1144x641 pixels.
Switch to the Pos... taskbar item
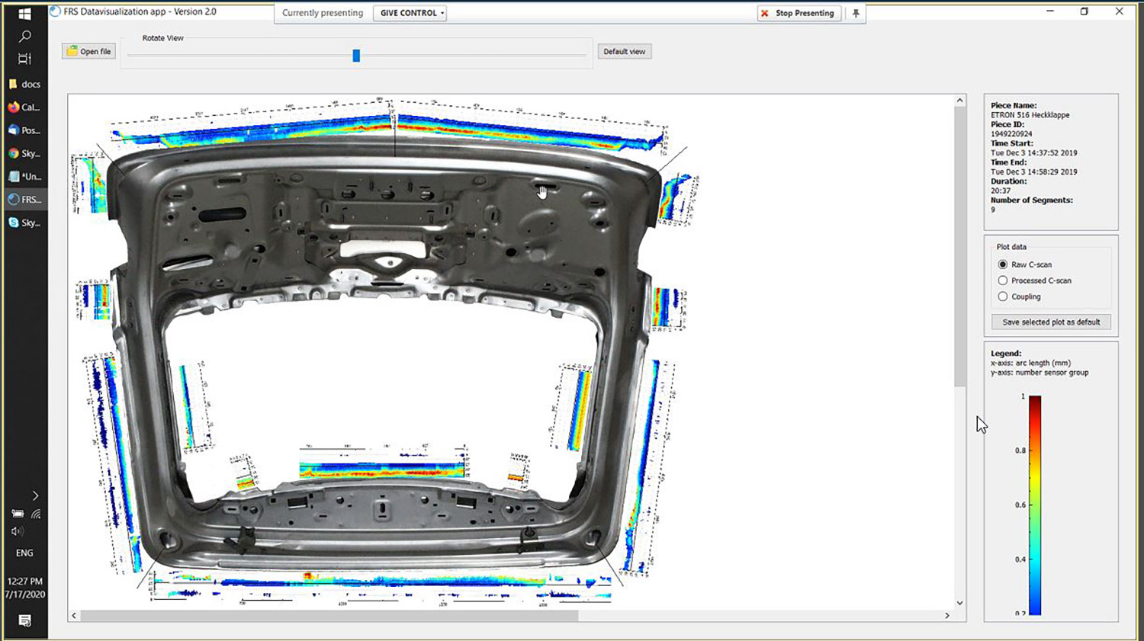pyautogui.click(x=24, y=130)
